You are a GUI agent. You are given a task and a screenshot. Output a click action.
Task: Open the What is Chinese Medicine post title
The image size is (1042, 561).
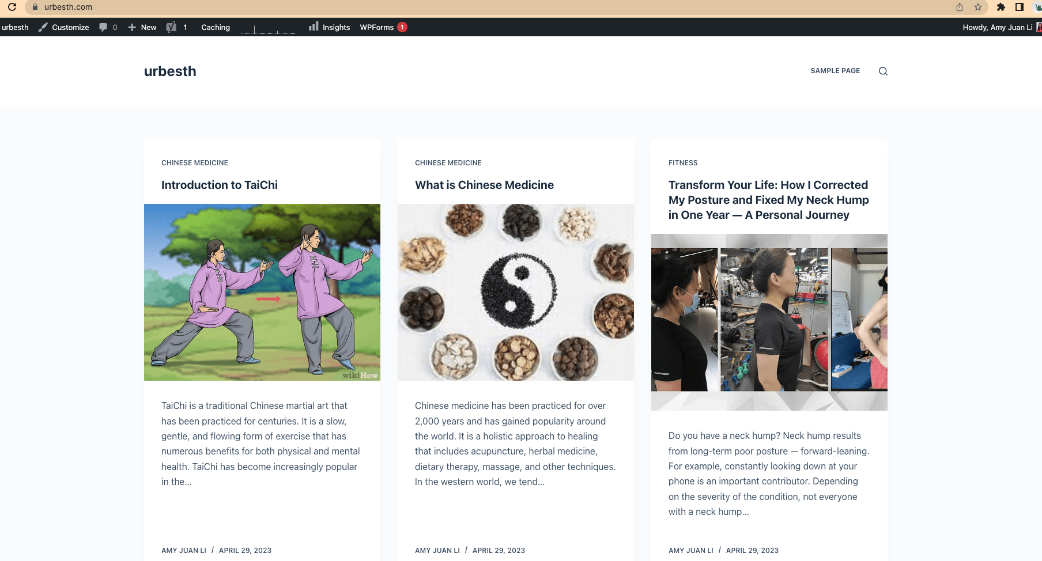click(484, 185)
